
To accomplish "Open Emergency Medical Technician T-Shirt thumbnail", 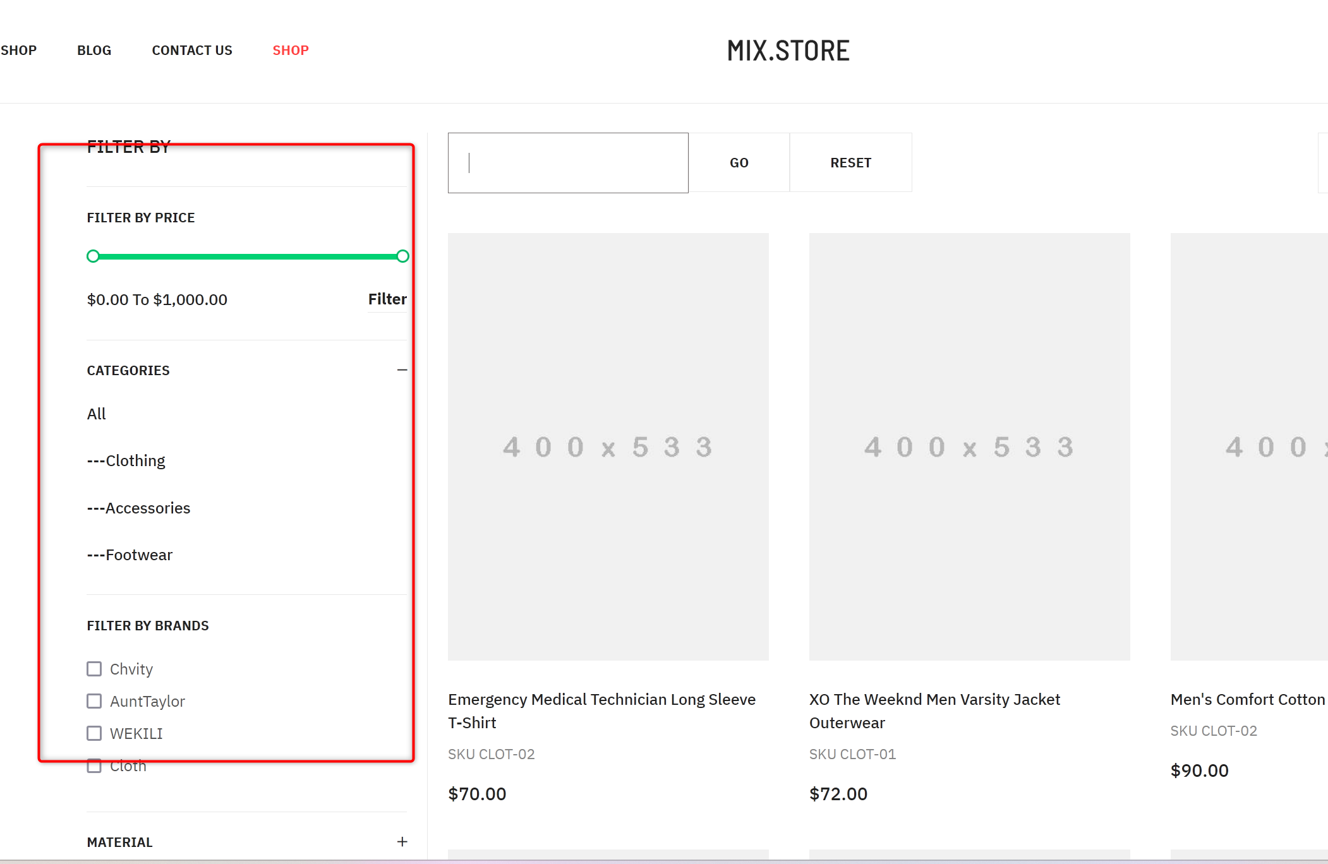I will (608, 447).
